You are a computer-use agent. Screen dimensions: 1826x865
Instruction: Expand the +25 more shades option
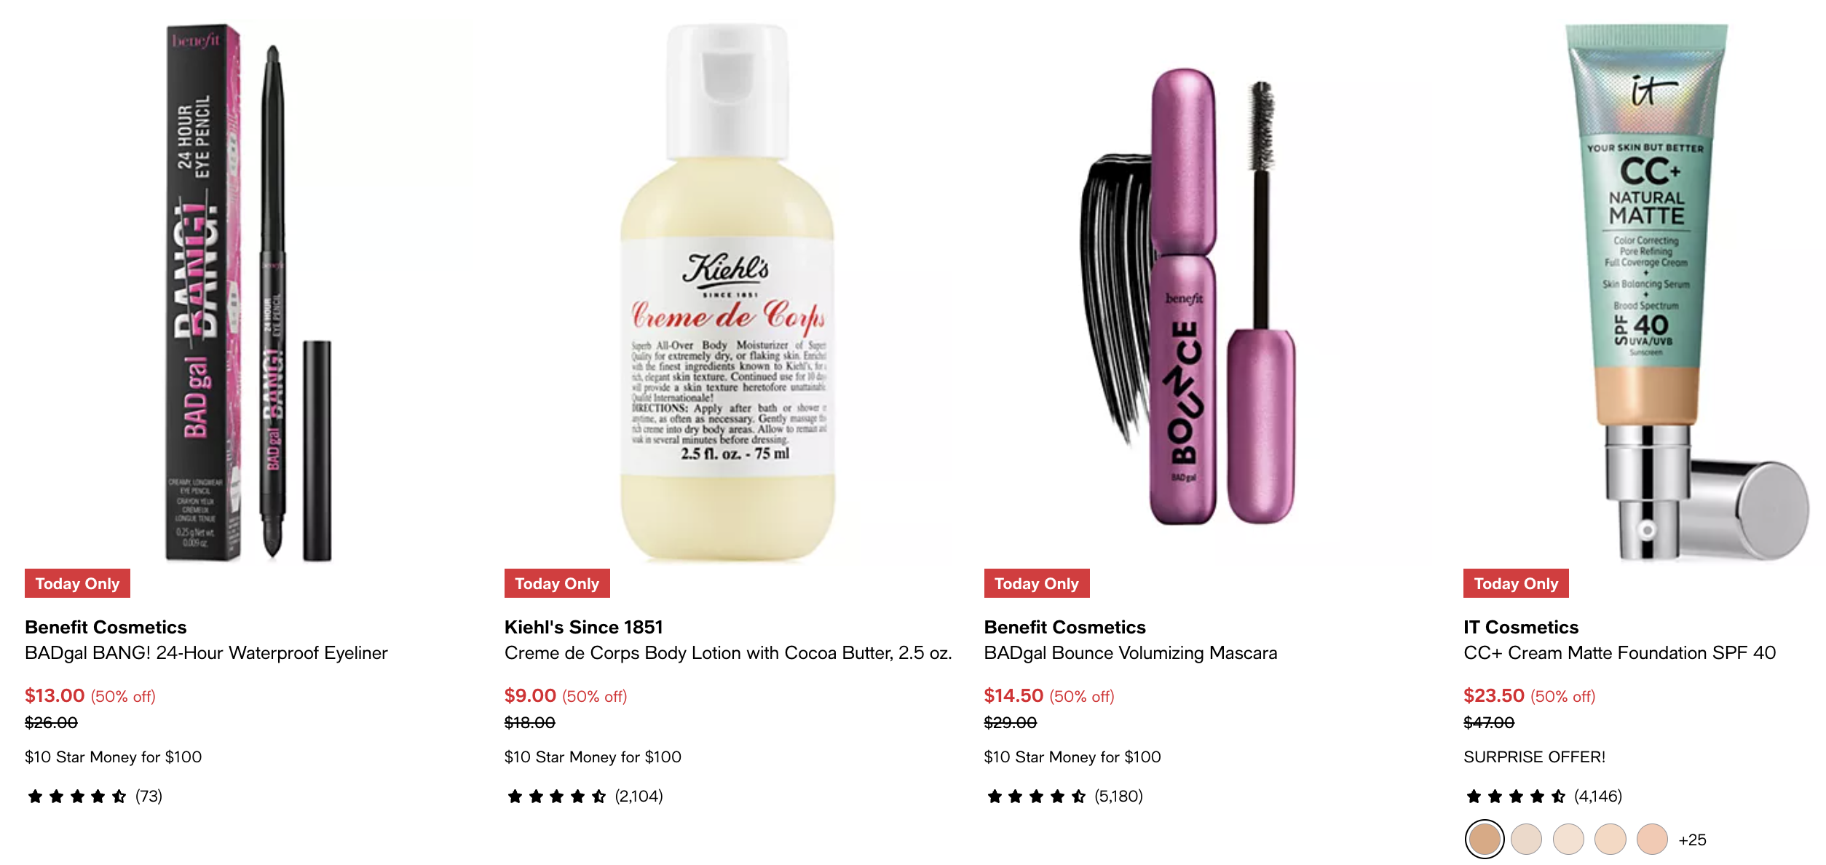pyautogui.click(x=1693, y=840)
